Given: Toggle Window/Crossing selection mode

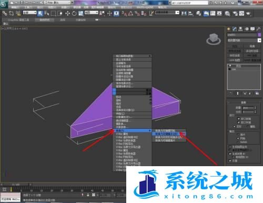Looking at the screenshot, I should click(60, 13).
